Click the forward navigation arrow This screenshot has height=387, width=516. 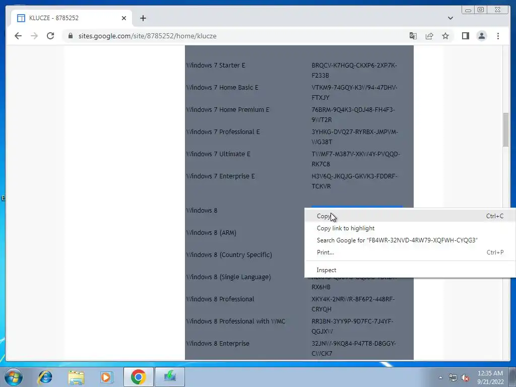[34, 36]
